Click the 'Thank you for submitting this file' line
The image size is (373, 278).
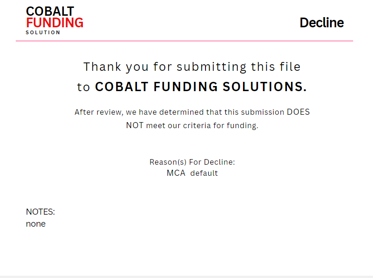[192, 67]
